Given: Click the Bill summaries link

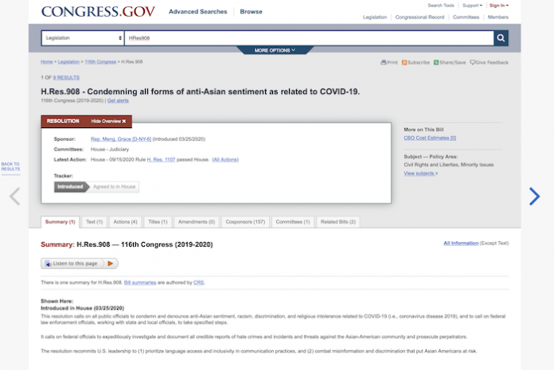Looking at the screenshot, I should [140, 282].
